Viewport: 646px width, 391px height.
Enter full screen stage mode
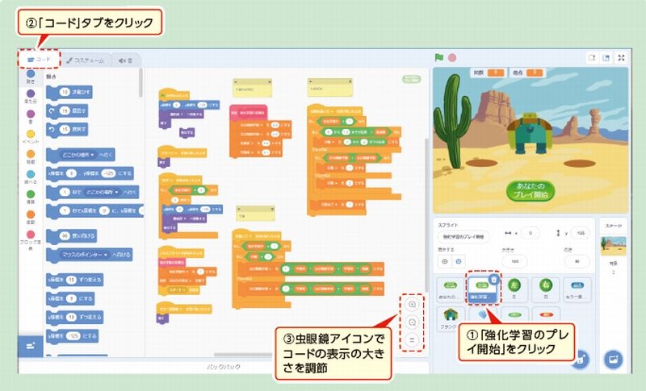point(621,58)
